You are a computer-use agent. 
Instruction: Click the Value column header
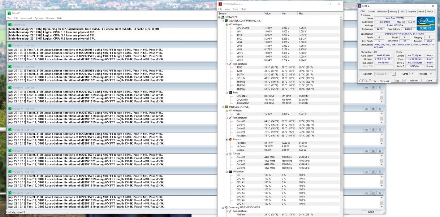[x=271, y=13]
